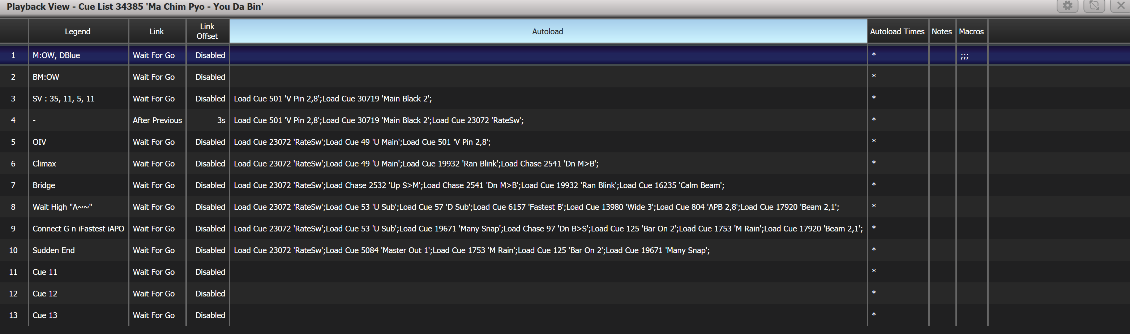Image resolution: width=1130 pixels, height=334 pixels.
Task: Click the Macros column header
Action: point(972,31)
